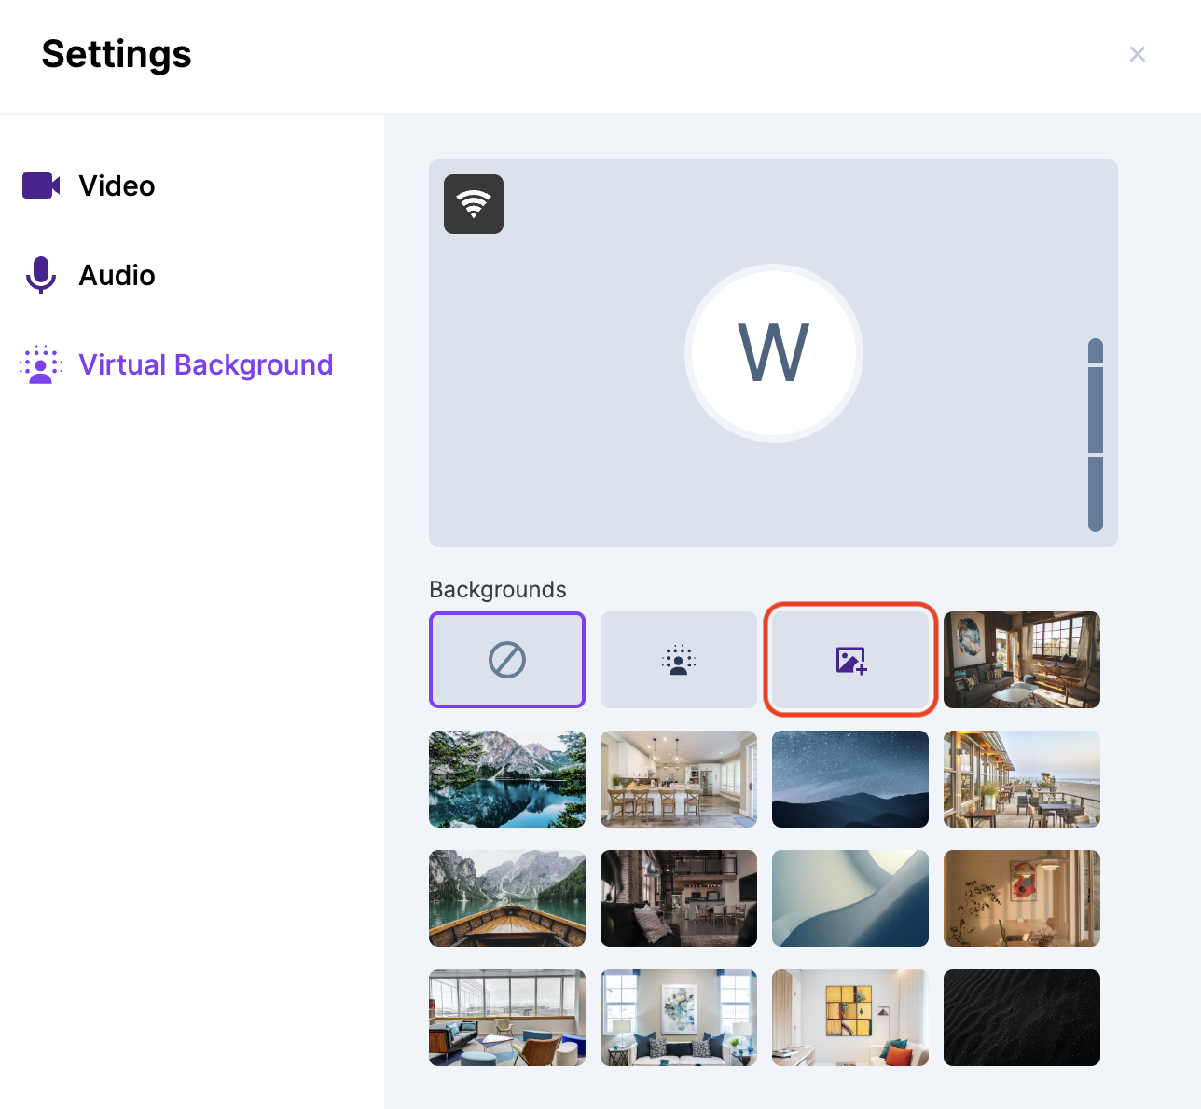Select the mountain lake background thumbnail

click(x=506, y=779)
